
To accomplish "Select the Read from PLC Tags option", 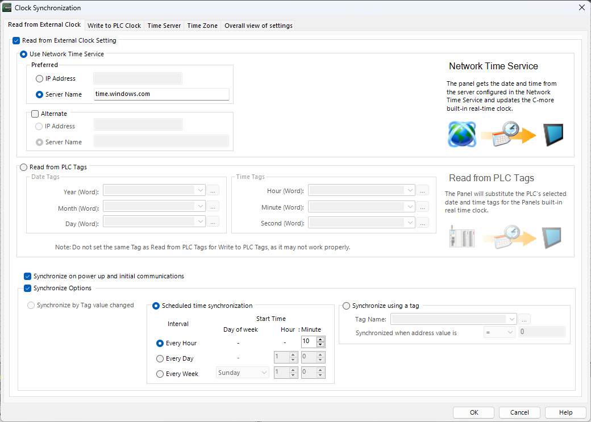I will [24, 168].
